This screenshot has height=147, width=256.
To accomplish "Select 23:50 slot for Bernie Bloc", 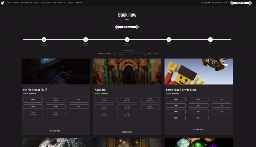I will pyautogui.click(x=199, y=118).
